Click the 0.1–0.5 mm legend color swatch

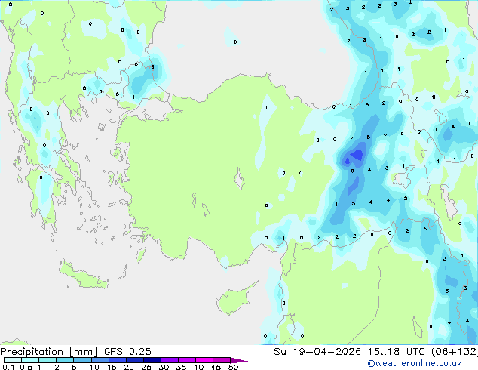[x=13, y=360]
